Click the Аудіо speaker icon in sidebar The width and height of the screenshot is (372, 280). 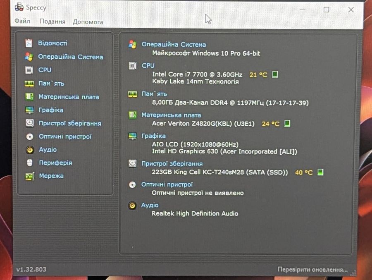30,150
